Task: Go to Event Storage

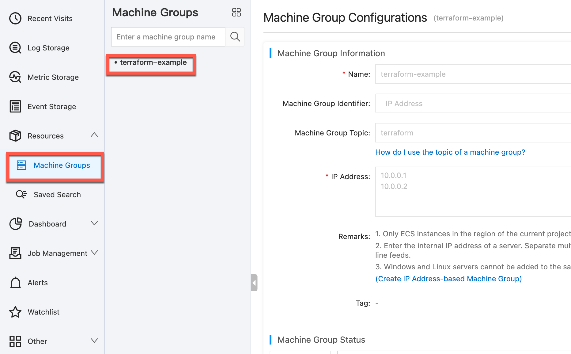Action: tap(52, 107)
